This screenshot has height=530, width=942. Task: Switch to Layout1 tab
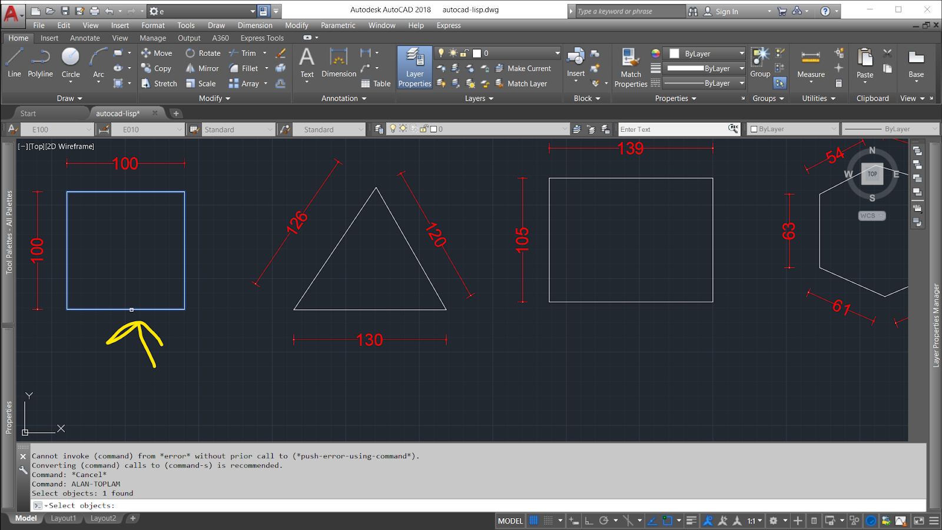63,518
